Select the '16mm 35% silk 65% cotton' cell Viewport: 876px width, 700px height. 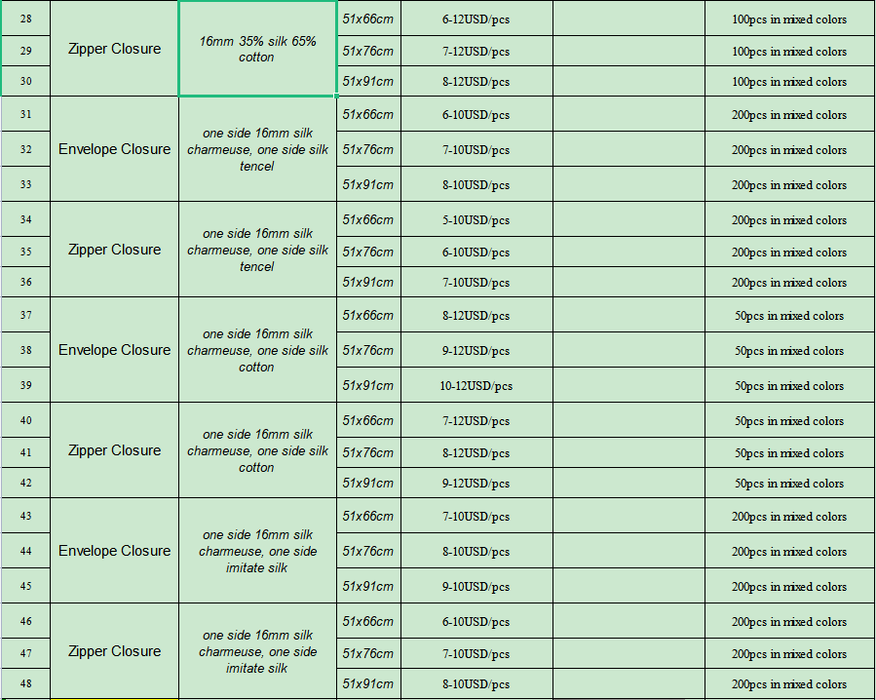(x=257, y=50)
